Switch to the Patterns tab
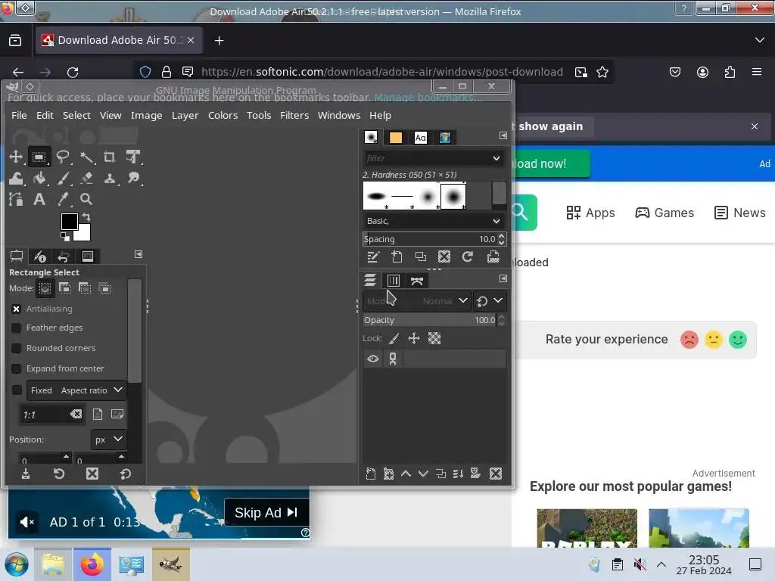Viewport: 775px width, 581px height. (x=395, y=138)
